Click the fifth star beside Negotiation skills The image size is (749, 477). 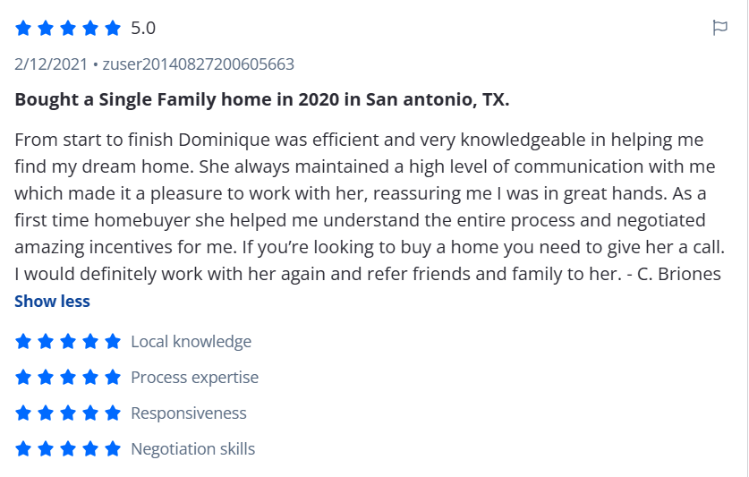(x=113, y=449)
